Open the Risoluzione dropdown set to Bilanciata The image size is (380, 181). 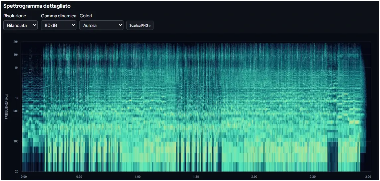click(20, 25)
